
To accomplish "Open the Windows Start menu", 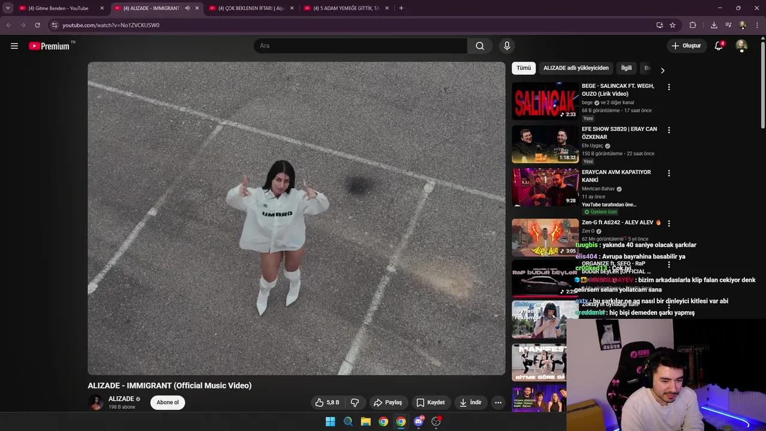I will point(330,421).
